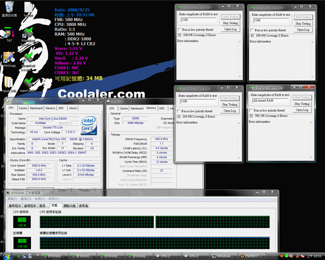The width and height of the screenshot is (325, 260).
Task: Open the Windows Start orb
Action: pyautogui.click(x=7, y=256)
